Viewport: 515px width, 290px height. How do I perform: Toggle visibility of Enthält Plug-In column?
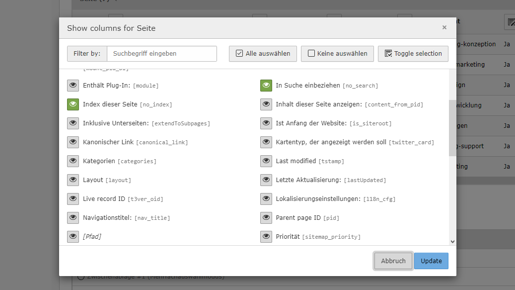[73, 85]
